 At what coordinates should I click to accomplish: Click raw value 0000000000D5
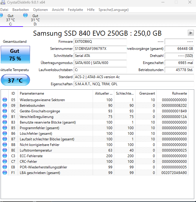pyautogui.click(x=174, y=167)
